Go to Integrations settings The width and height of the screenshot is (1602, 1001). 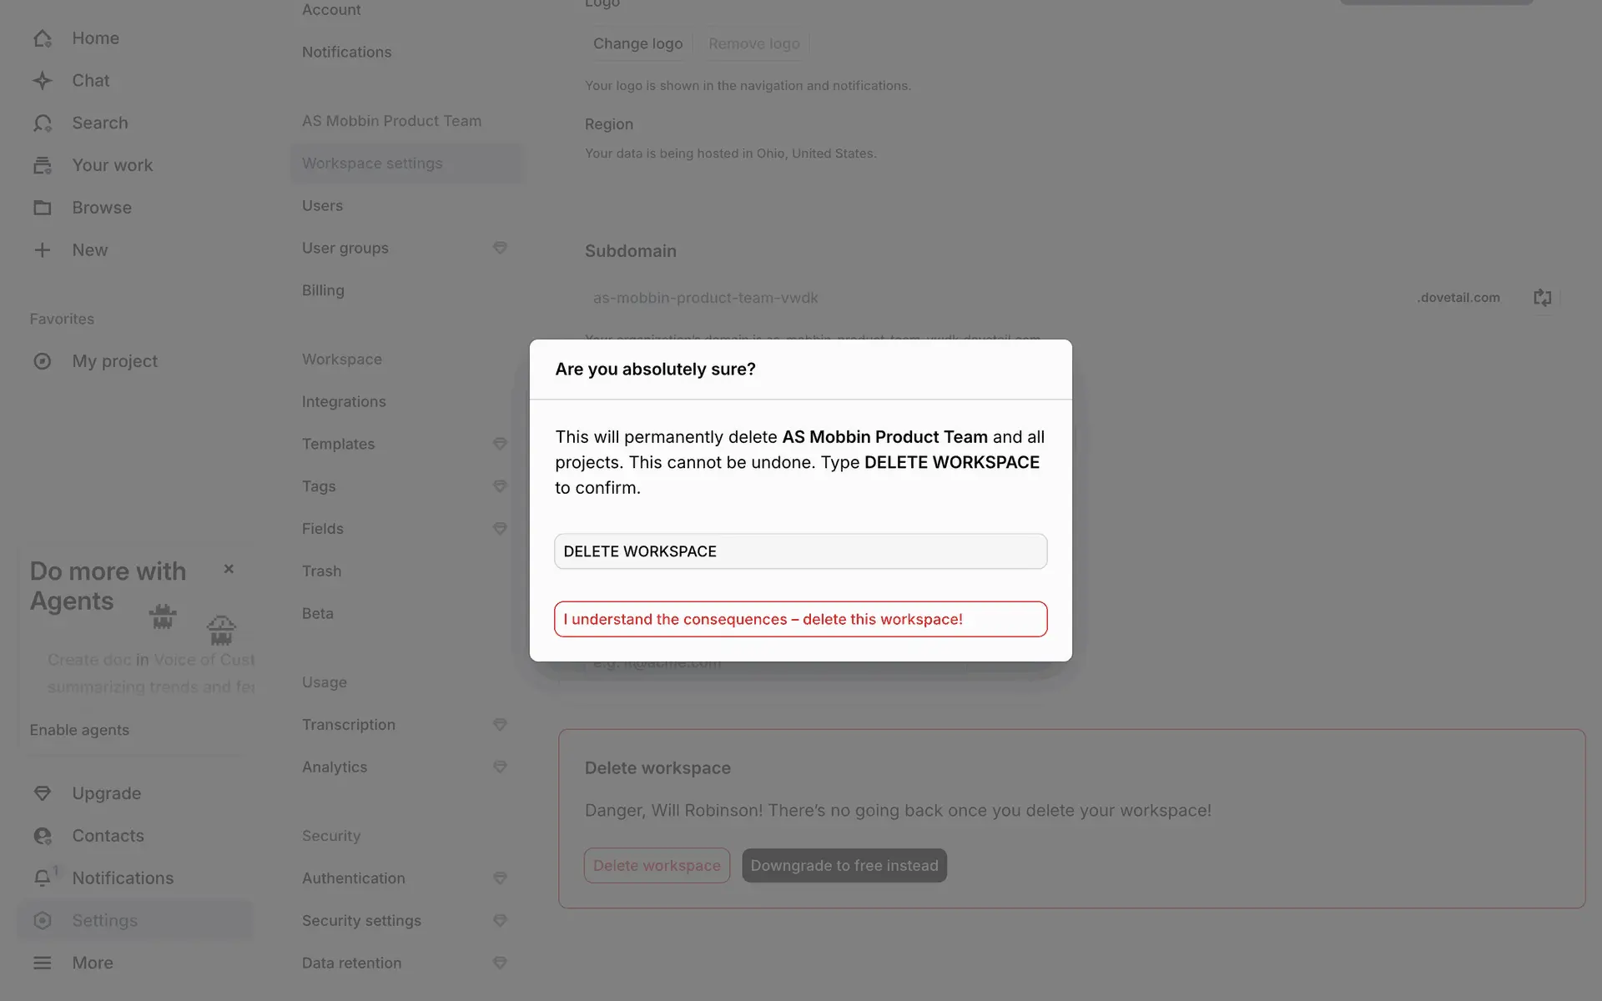click(x=344, y=401)
